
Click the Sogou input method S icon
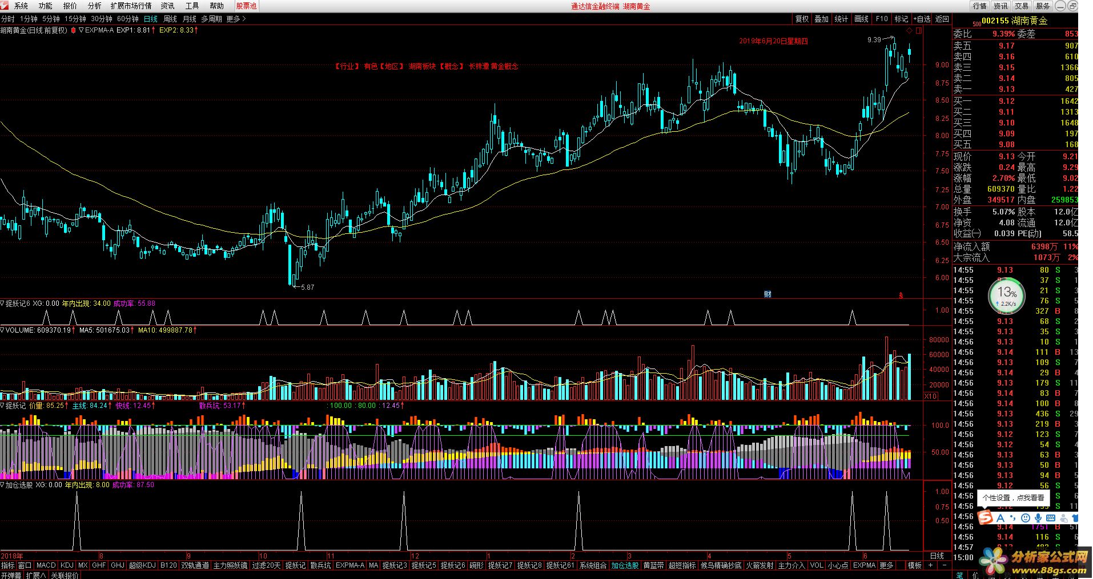pyautogui.click(x=986, y=517)
